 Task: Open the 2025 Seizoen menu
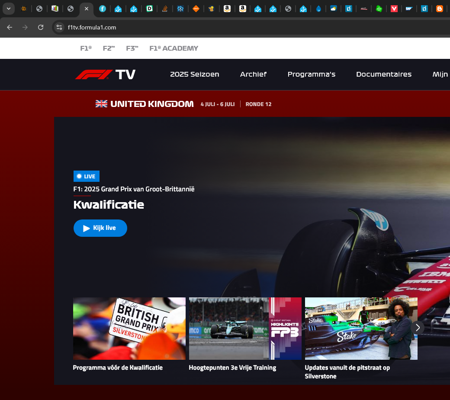click(195, 74)
